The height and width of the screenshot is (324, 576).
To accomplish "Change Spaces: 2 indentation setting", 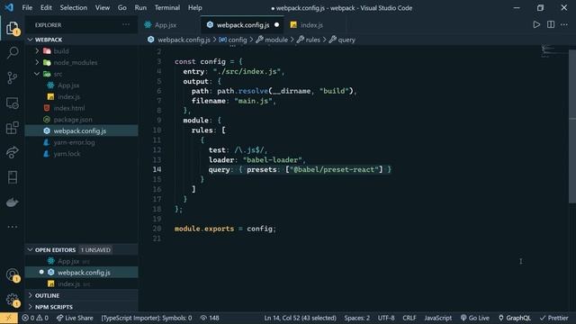I will point(356,318).
